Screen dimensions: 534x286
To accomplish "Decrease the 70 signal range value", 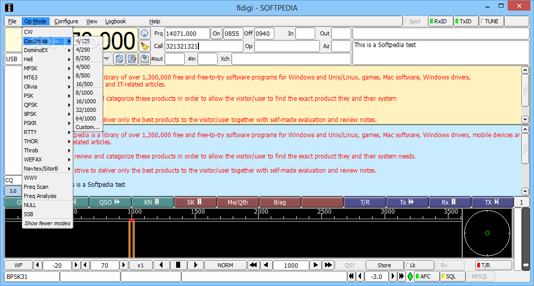I will tap(86, 265).
